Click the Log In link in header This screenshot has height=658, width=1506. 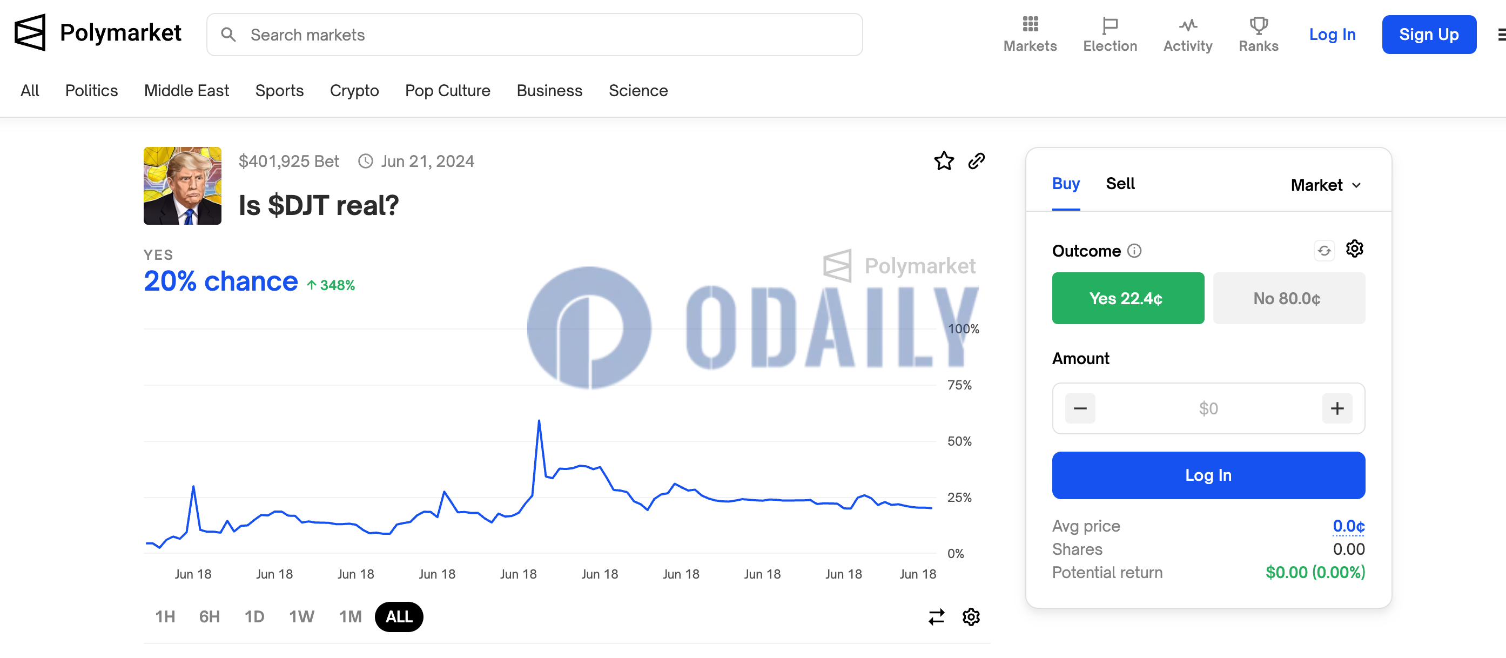pyautogui.click(x=1332, y=35)
